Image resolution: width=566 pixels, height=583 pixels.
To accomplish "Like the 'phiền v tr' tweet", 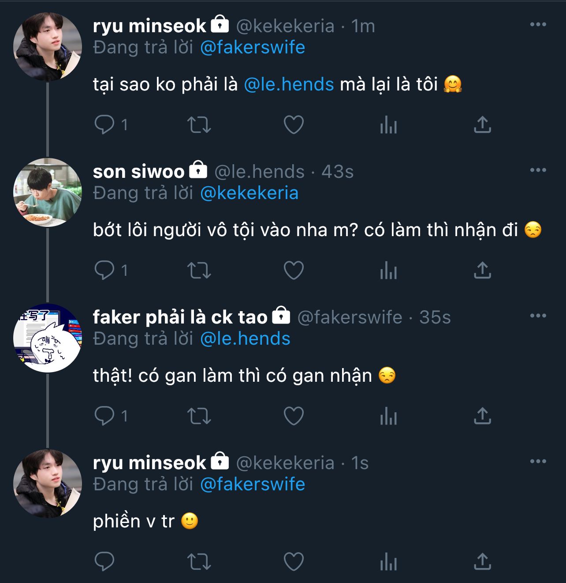I will point(294,561).
